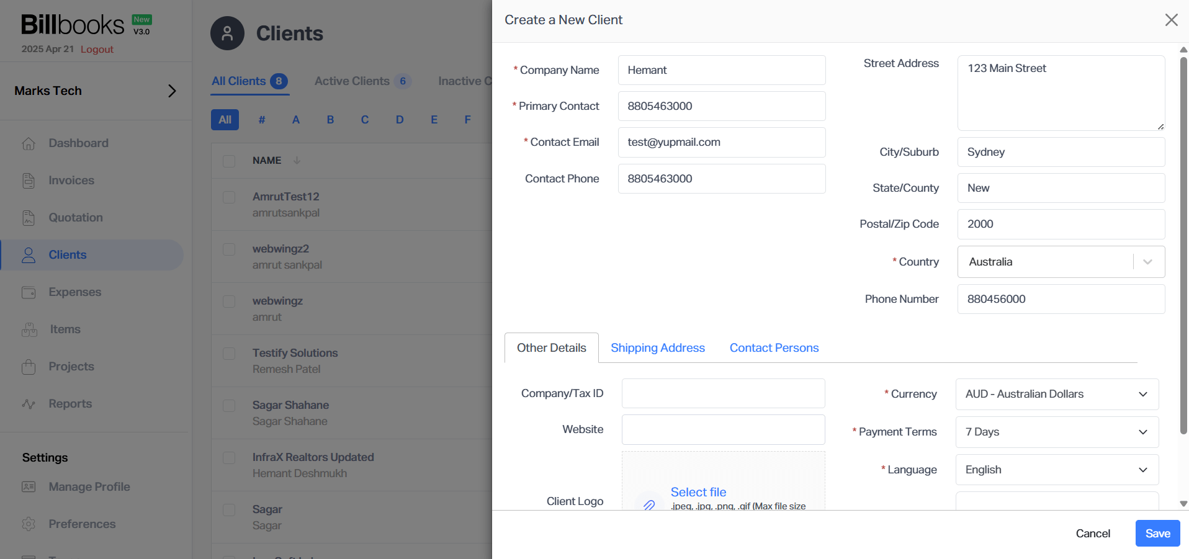Select the webwingz2 client checkbox
The width and height of the screenshot is (1189, 559).
click(229, 249)
